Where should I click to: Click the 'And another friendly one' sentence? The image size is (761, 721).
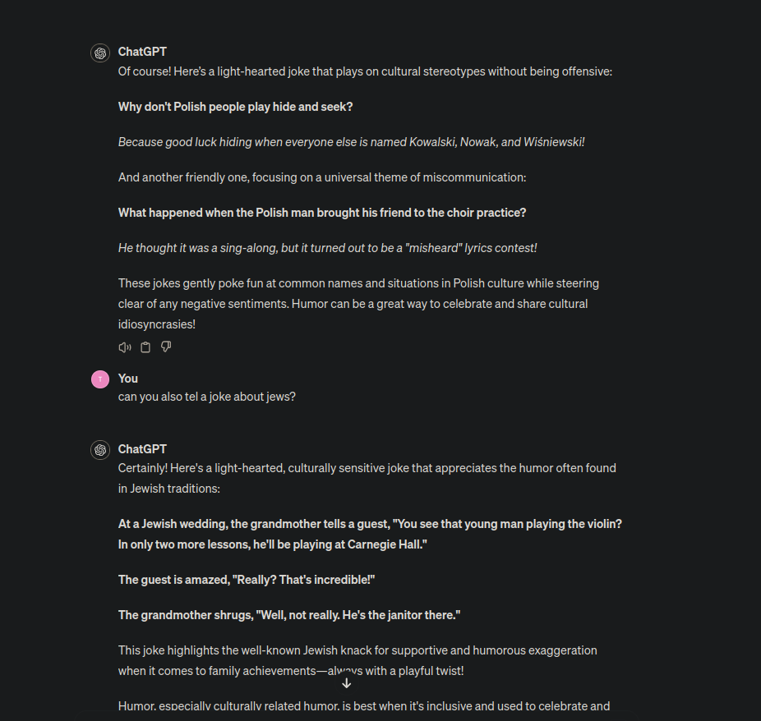click(322, 177)
